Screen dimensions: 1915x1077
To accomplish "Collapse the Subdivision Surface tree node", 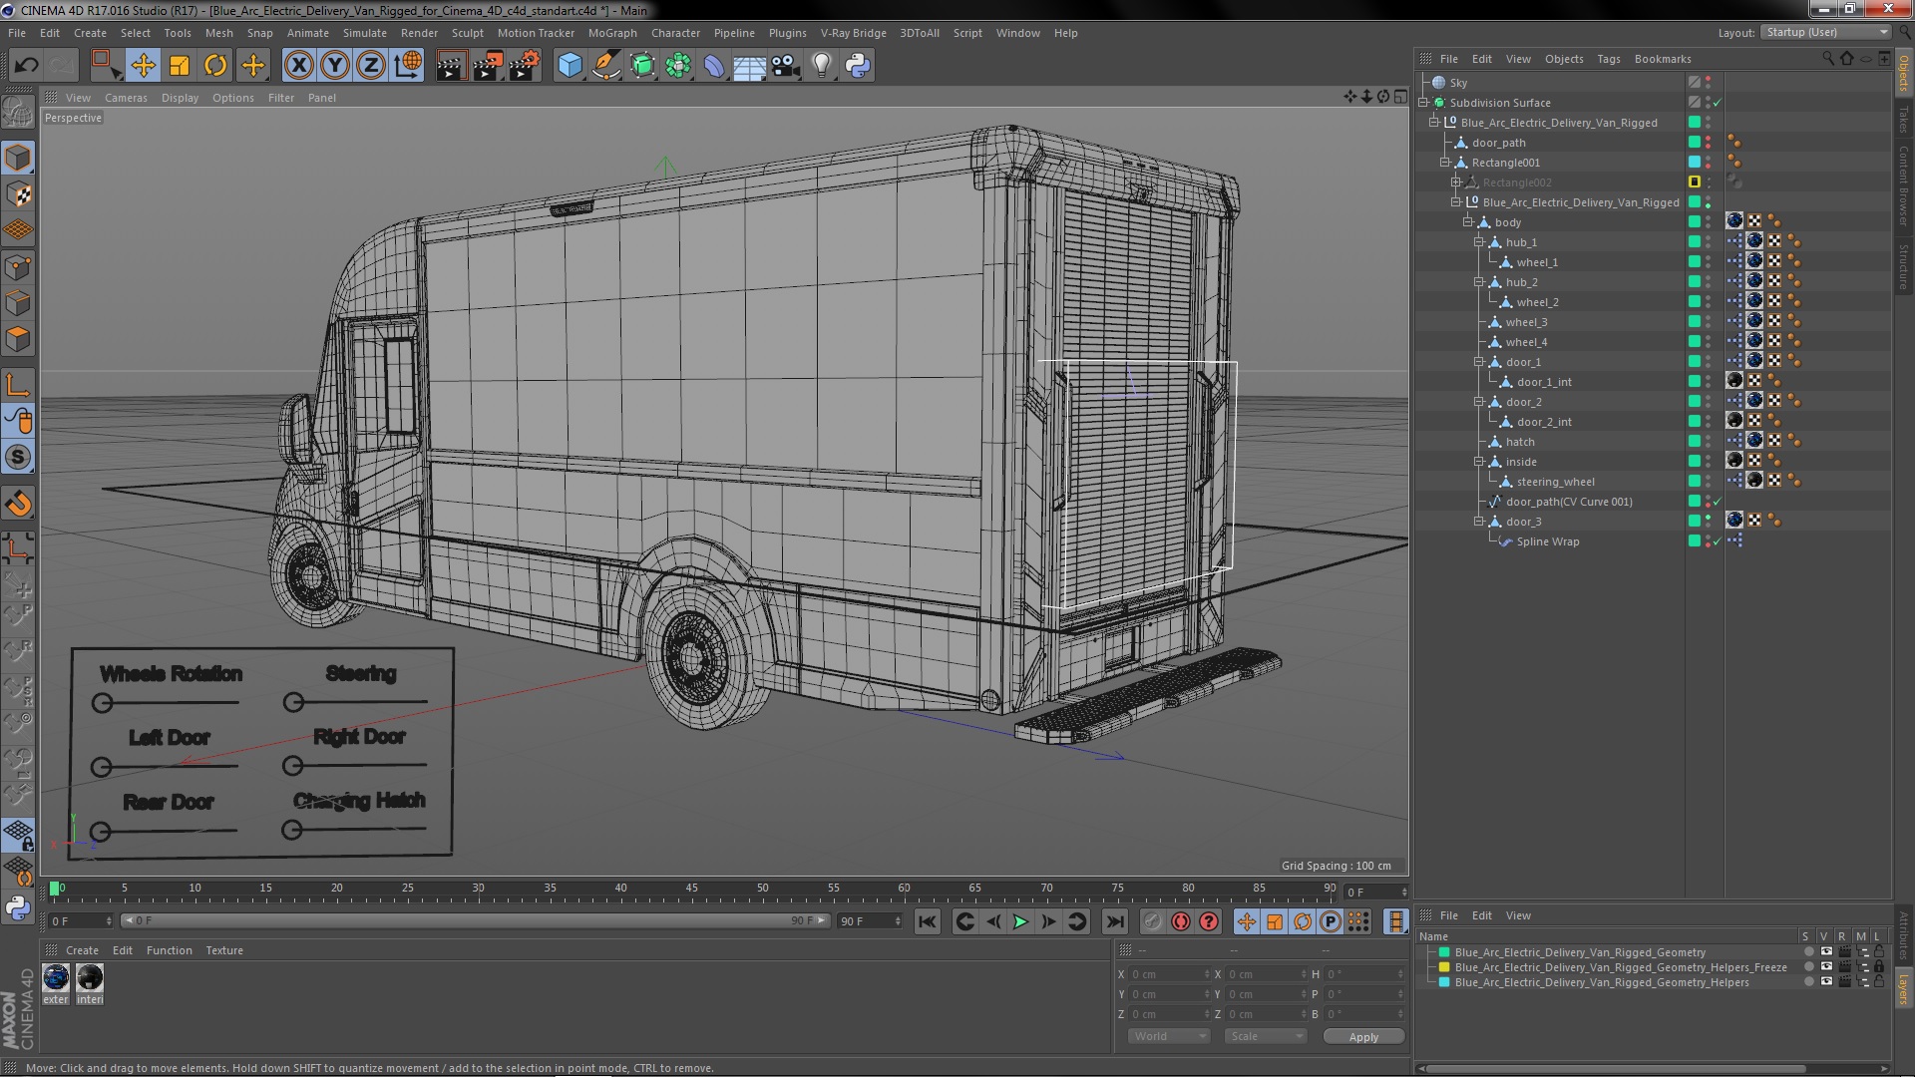I will 1423,103.
